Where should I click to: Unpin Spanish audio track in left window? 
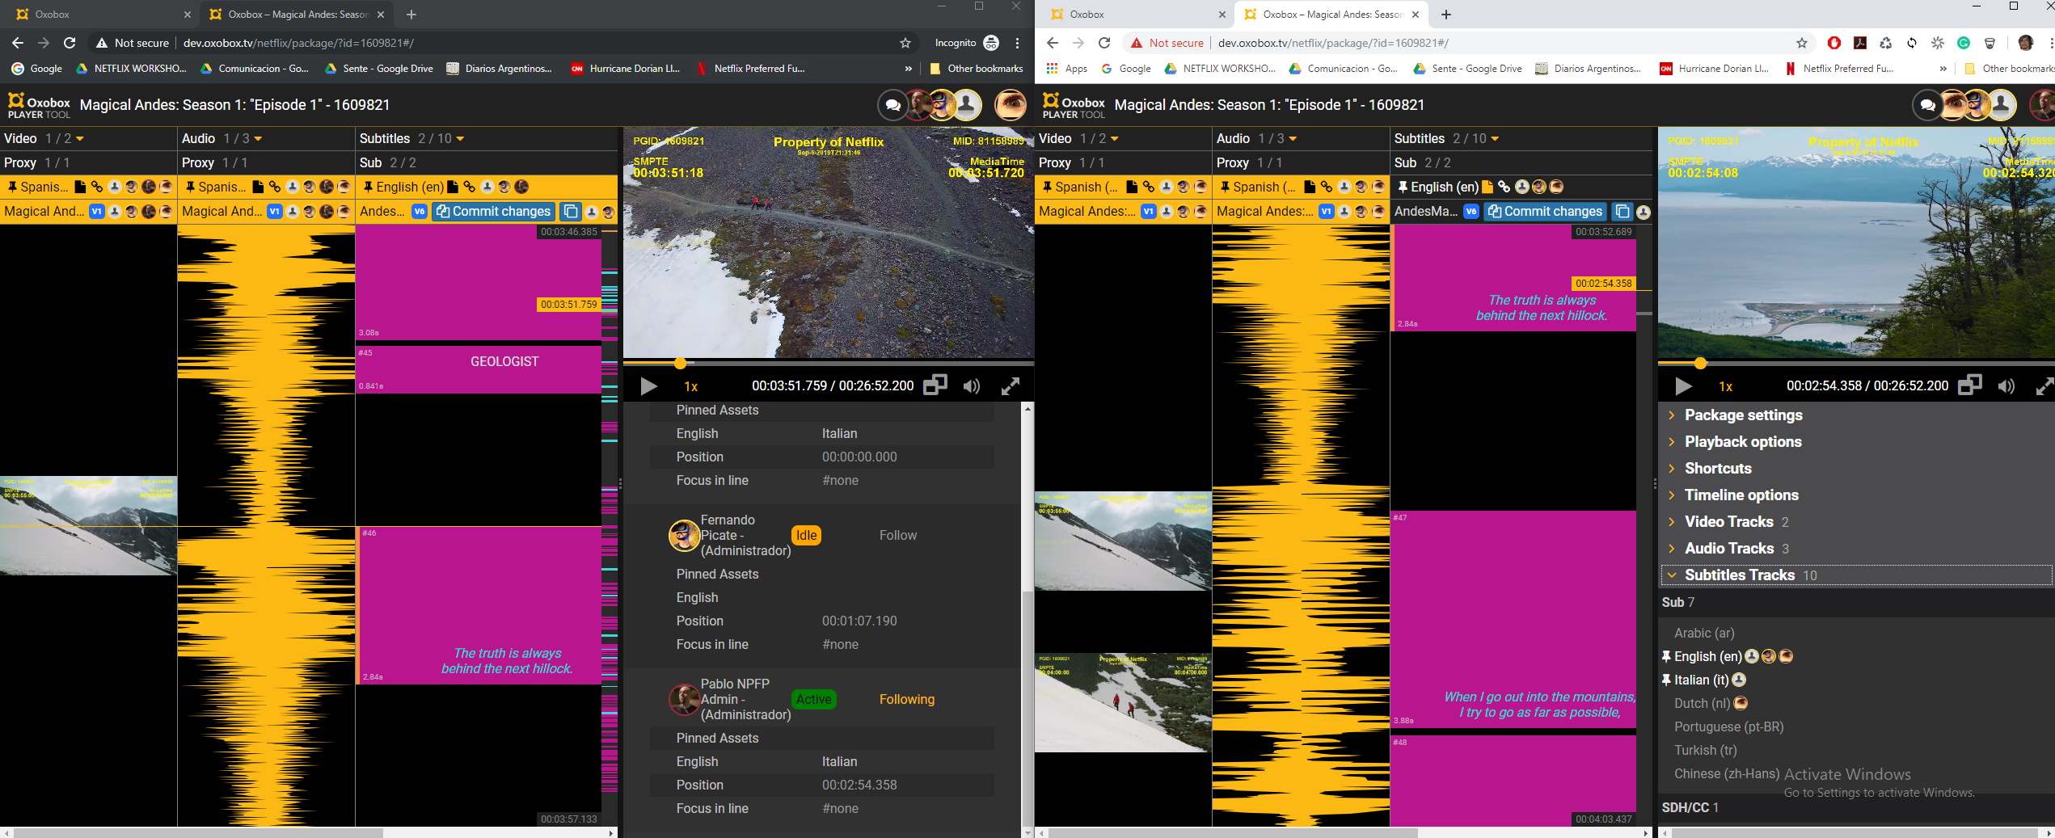click(x=190, y=187)
